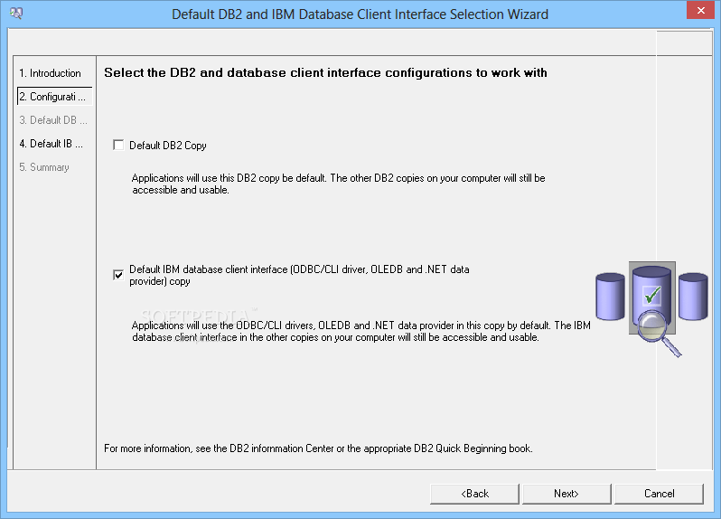Click the heading 'Select the DB2 and database client interface configurations'
The width and height of the screenshot is (721, 519).
click(325, 72)
